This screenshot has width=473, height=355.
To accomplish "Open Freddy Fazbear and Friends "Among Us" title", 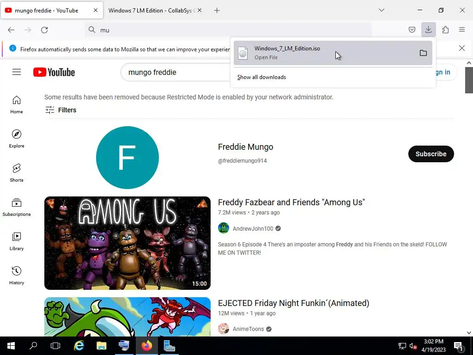I will pos(291,202).
